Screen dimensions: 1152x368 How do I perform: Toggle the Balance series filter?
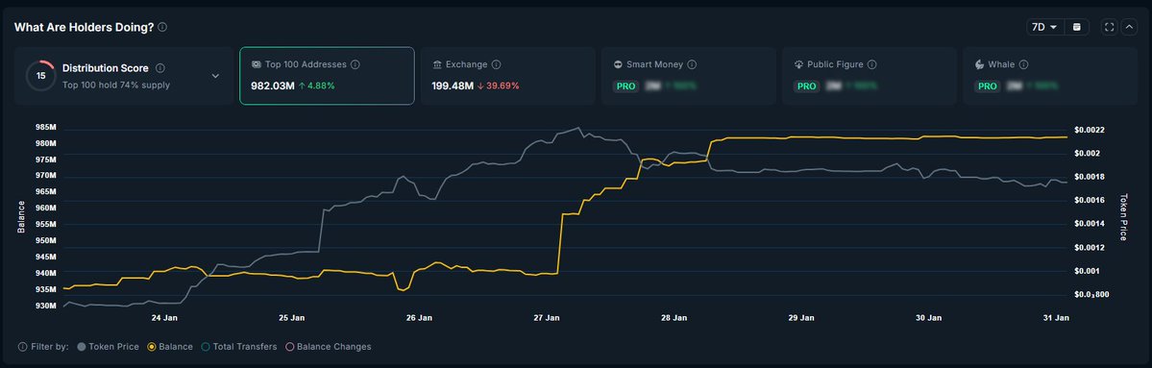coord(170,347)
